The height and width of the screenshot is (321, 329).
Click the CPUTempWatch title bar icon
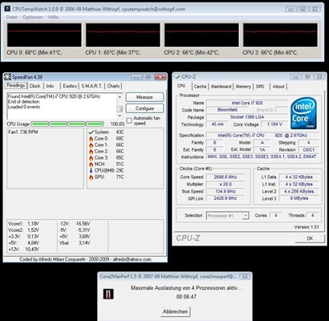[8, 9]
